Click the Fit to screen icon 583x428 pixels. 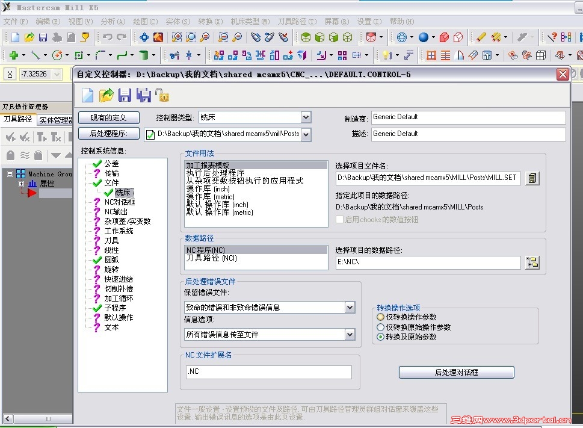tap(144, 37)
